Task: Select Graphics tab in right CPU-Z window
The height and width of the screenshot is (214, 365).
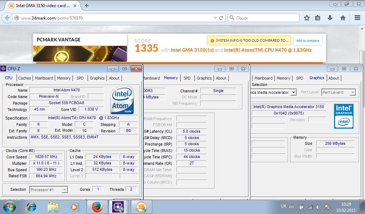Action: point(317,78)
